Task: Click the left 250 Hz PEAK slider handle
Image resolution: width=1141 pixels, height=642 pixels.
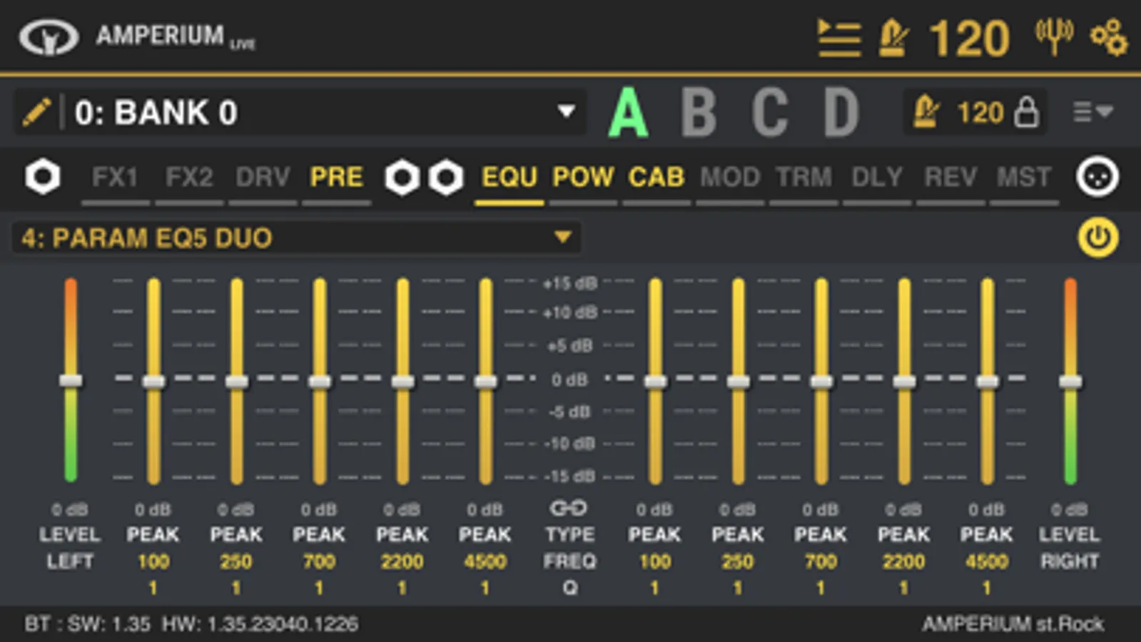Action: 237,382
